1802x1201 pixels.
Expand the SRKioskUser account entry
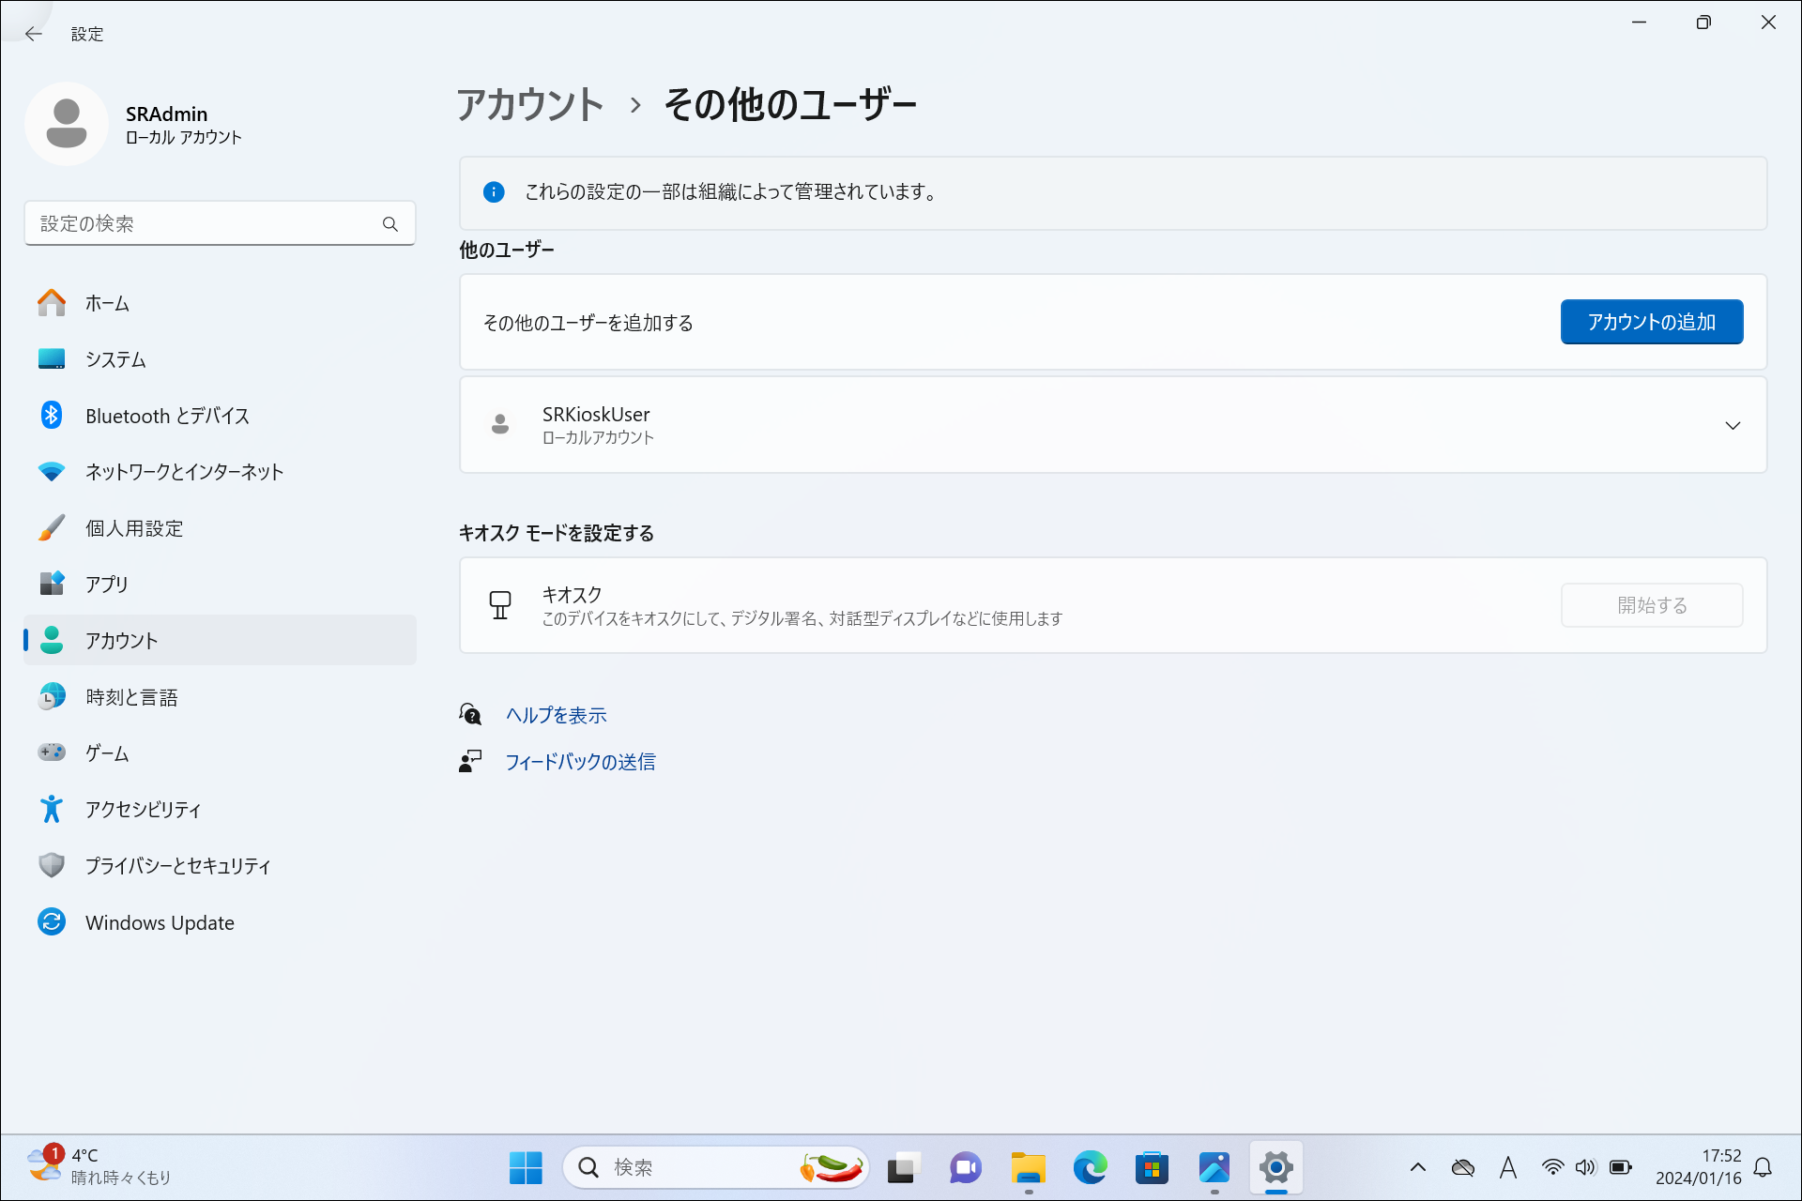(1732, 425)
